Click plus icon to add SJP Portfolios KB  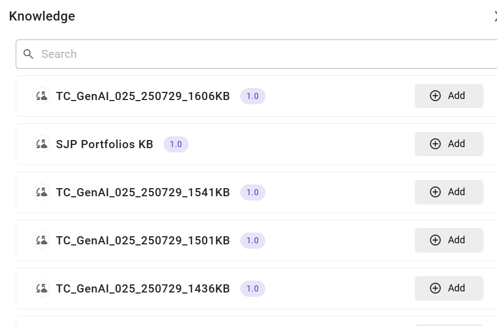435,144
